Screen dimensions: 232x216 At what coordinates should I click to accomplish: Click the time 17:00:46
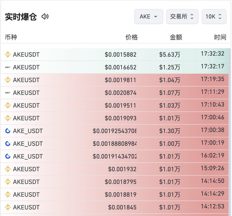tap(213, 117)
